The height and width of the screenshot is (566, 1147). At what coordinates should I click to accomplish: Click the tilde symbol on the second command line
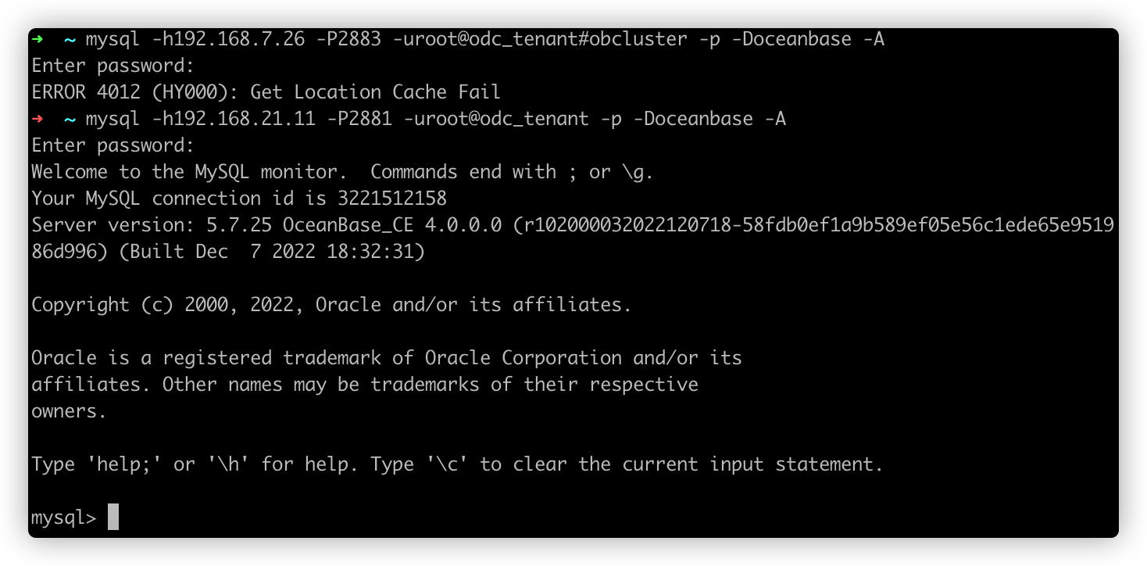[70, 119]
